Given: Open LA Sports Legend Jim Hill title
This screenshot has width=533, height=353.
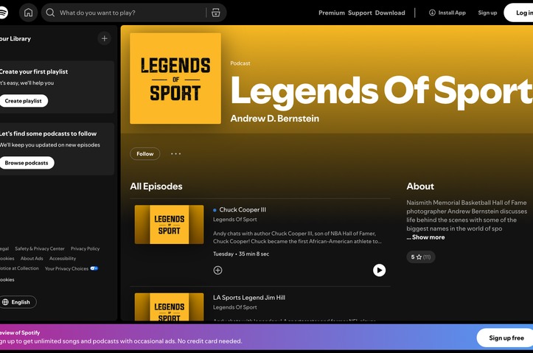Looking at the screenshot, I should (249, 298).
